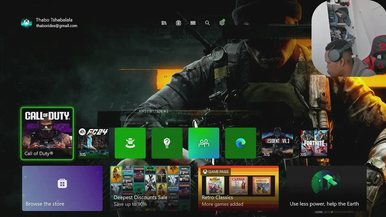Launch the Microsoft Edge browser tile
Viewport: 386px width, 217px height.
pos(241,143)
